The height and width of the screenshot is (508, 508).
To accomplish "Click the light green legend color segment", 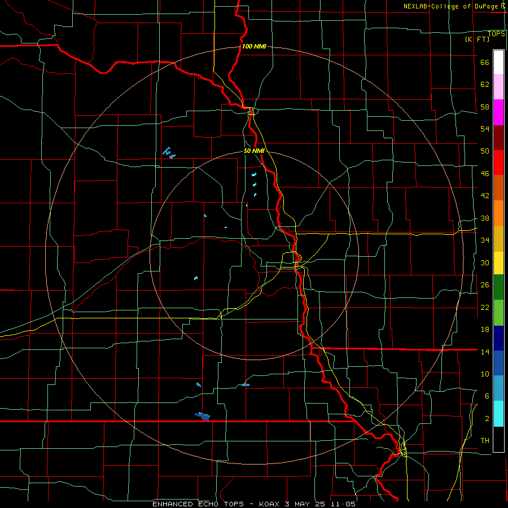I will [x=498, y=312].
